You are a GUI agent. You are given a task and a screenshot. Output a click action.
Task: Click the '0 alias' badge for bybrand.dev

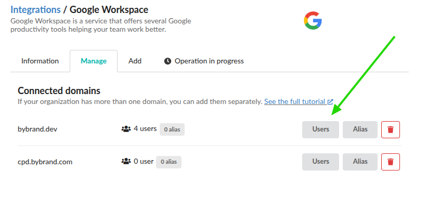pos(172,129)
